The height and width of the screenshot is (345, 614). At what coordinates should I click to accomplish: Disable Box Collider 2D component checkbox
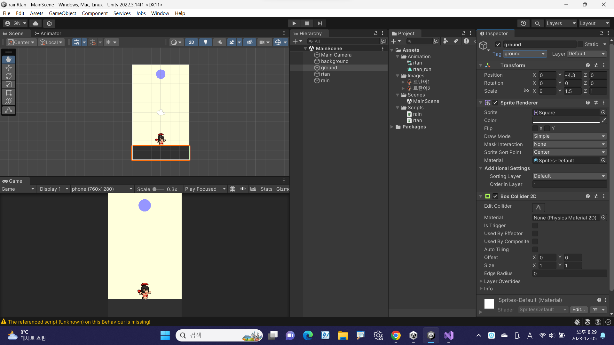pyautogui.click(x=495, y=196)
